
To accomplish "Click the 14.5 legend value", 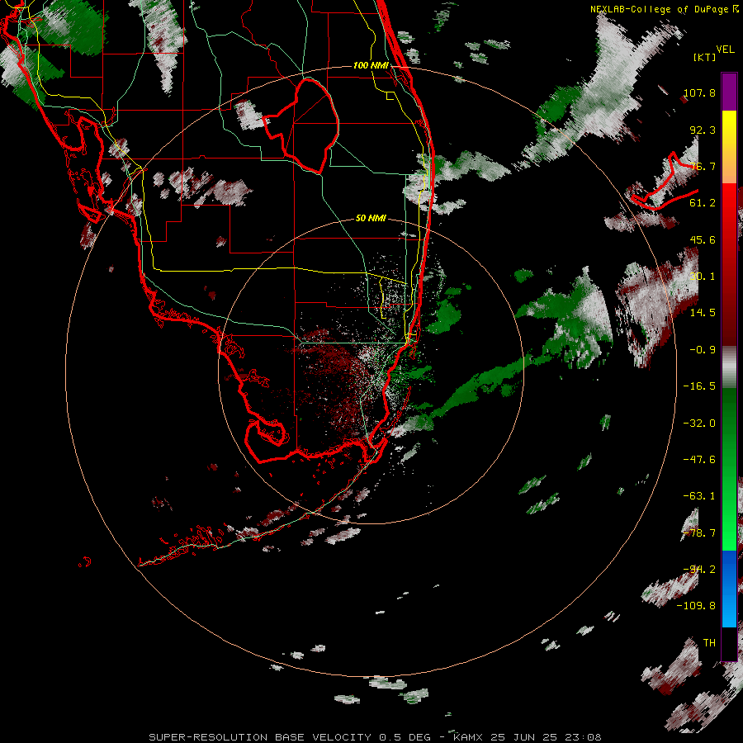I will tap(703, 313).
